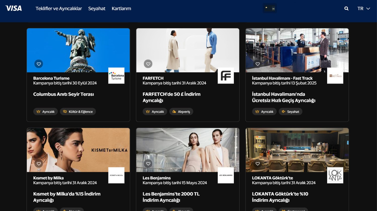The width and height of the screenshot is (377, 211).
Task: Favorite the Kısmet by Milka offer
Action: point(39,164)
